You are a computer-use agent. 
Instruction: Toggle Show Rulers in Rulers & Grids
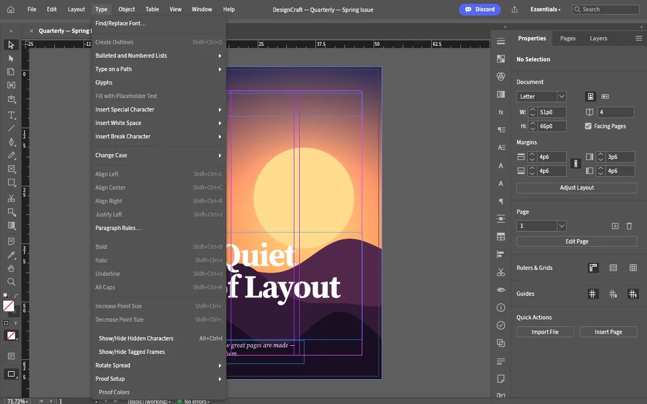[593, 268]
